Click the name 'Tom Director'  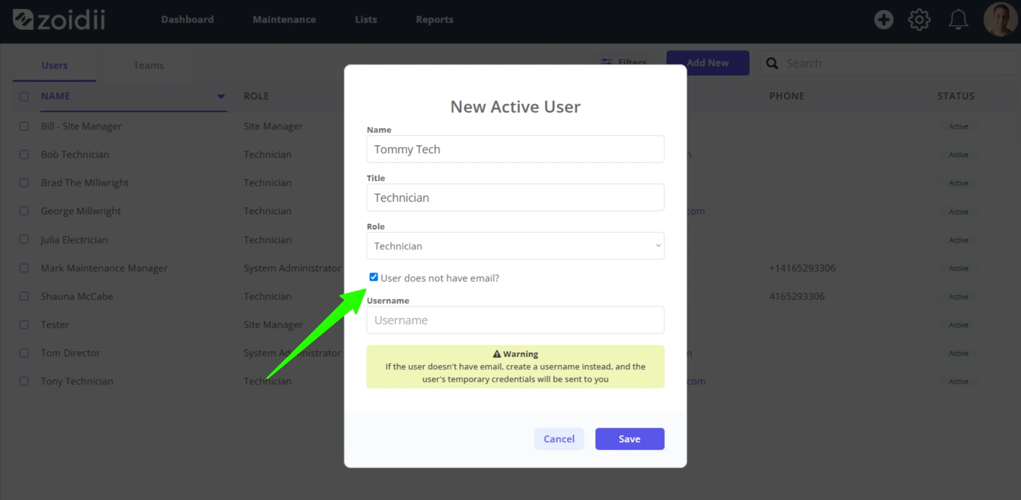click(70, 353)
